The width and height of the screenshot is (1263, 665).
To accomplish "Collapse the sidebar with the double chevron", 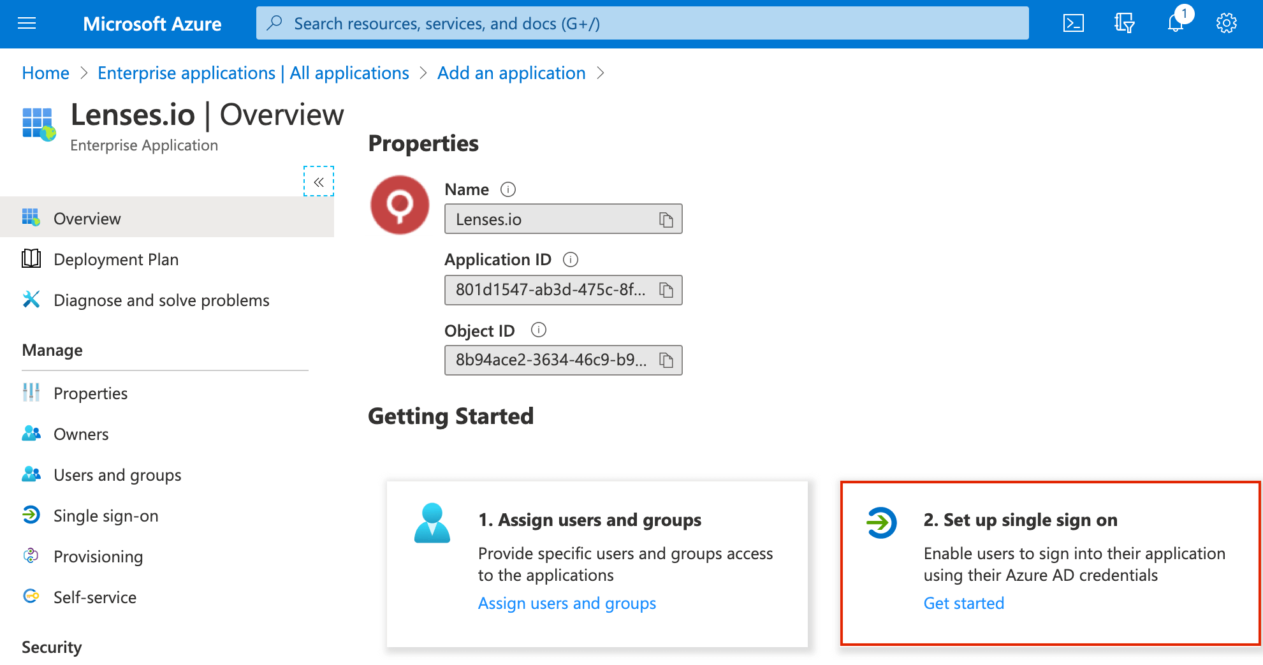I will 319,182.
